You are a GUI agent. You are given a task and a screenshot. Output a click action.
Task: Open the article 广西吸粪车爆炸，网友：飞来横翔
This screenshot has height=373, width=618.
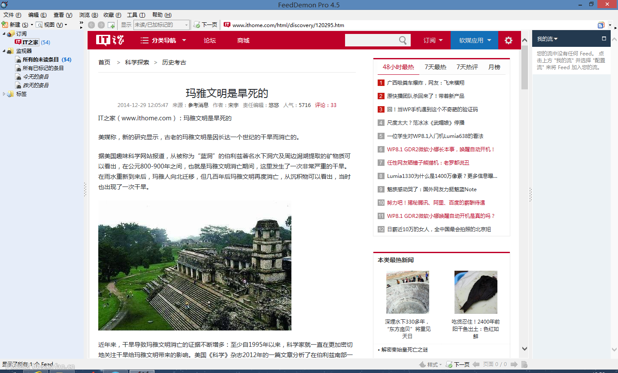[426, 83]
